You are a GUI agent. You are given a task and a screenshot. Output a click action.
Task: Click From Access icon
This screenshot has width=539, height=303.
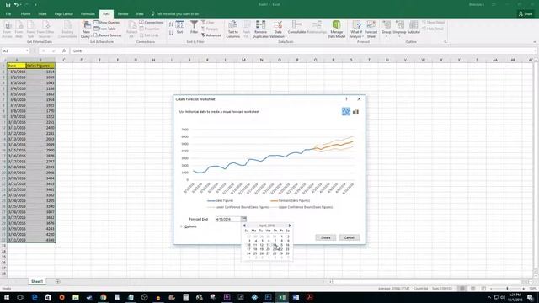point(7,29)
